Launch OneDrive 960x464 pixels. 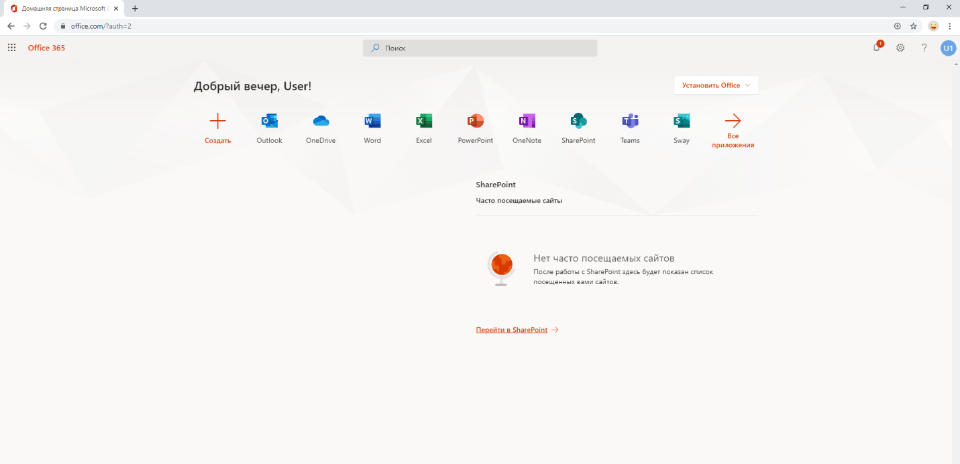click(x=321, y=121)
